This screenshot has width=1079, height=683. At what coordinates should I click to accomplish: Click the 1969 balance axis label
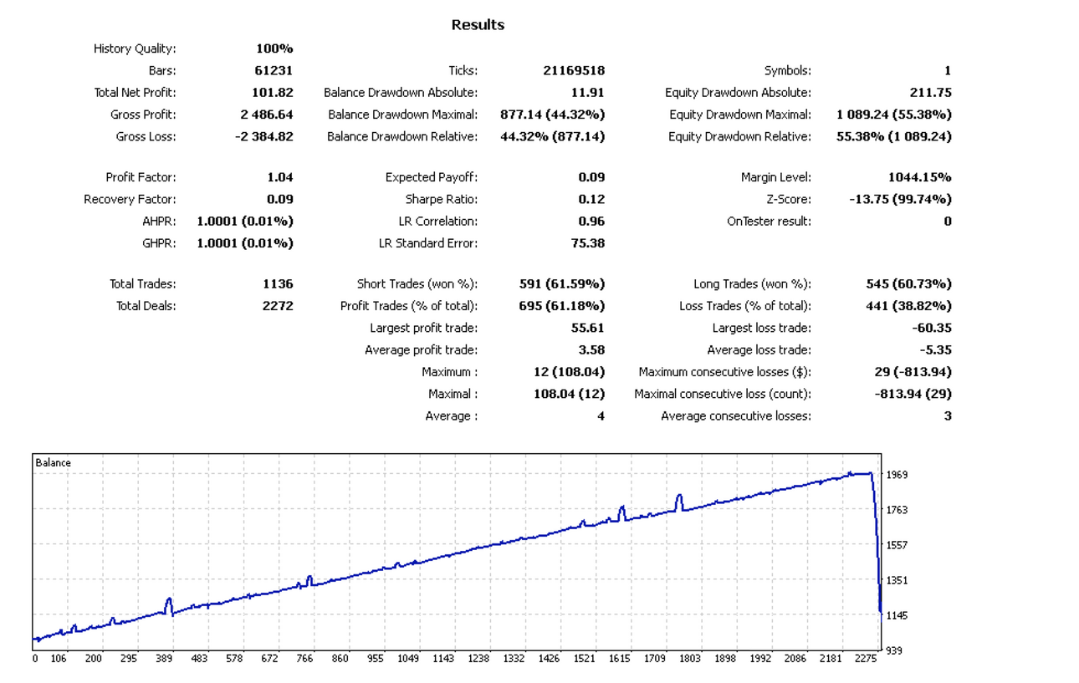click(897, 475)
